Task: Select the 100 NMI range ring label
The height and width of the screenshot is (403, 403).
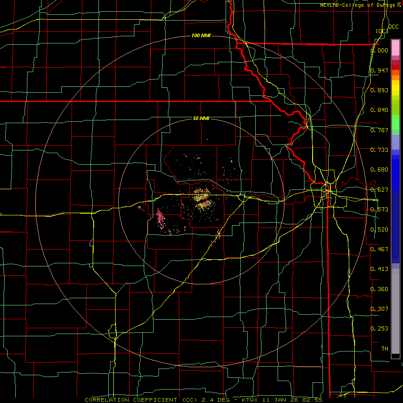Action: click(x=201, y=35)
